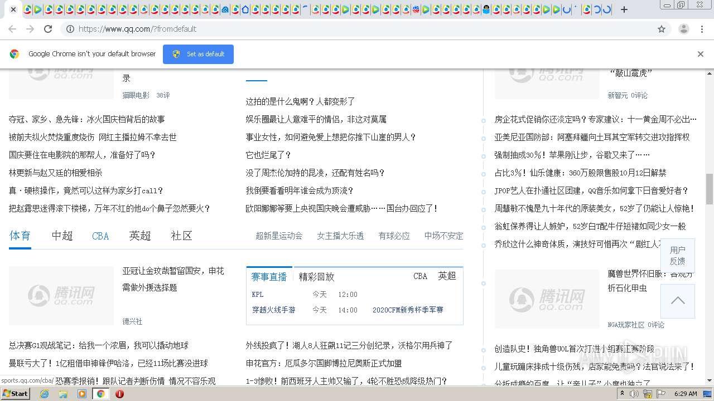Dismiss the default browser notification bar
The image size is (714, 401).
[x=701, y=54]
